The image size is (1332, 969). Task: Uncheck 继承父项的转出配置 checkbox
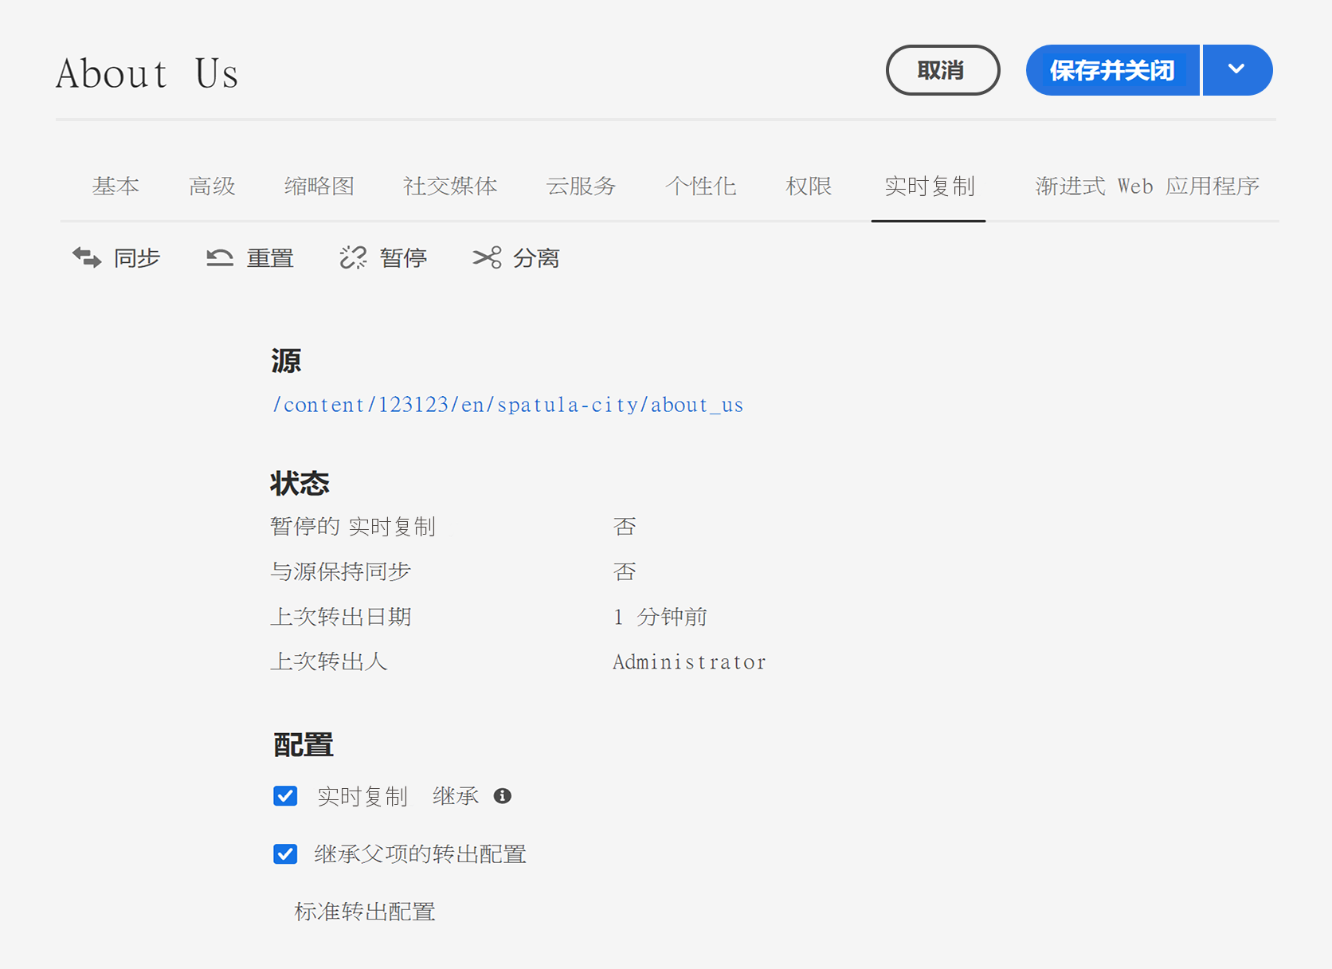coord(285,854)
